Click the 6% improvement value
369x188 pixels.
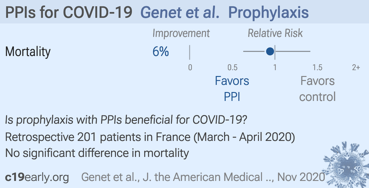(x=161, y=52)
